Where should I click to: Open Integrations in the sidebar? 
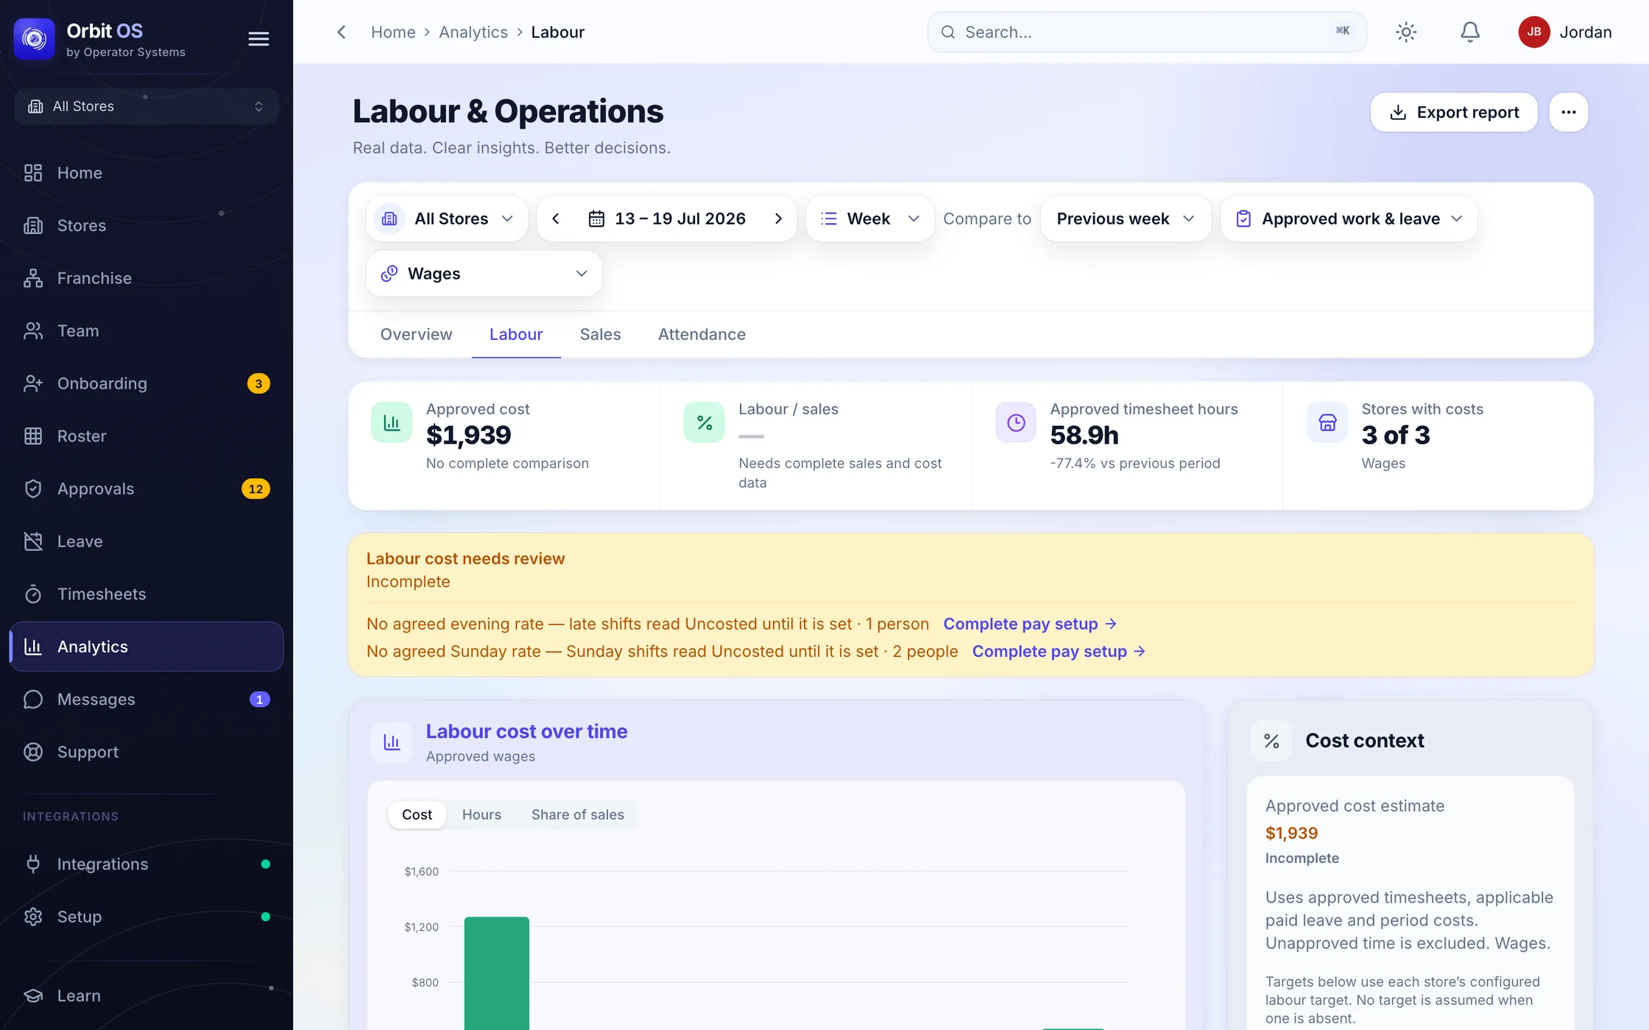click(x=146, y=864)
